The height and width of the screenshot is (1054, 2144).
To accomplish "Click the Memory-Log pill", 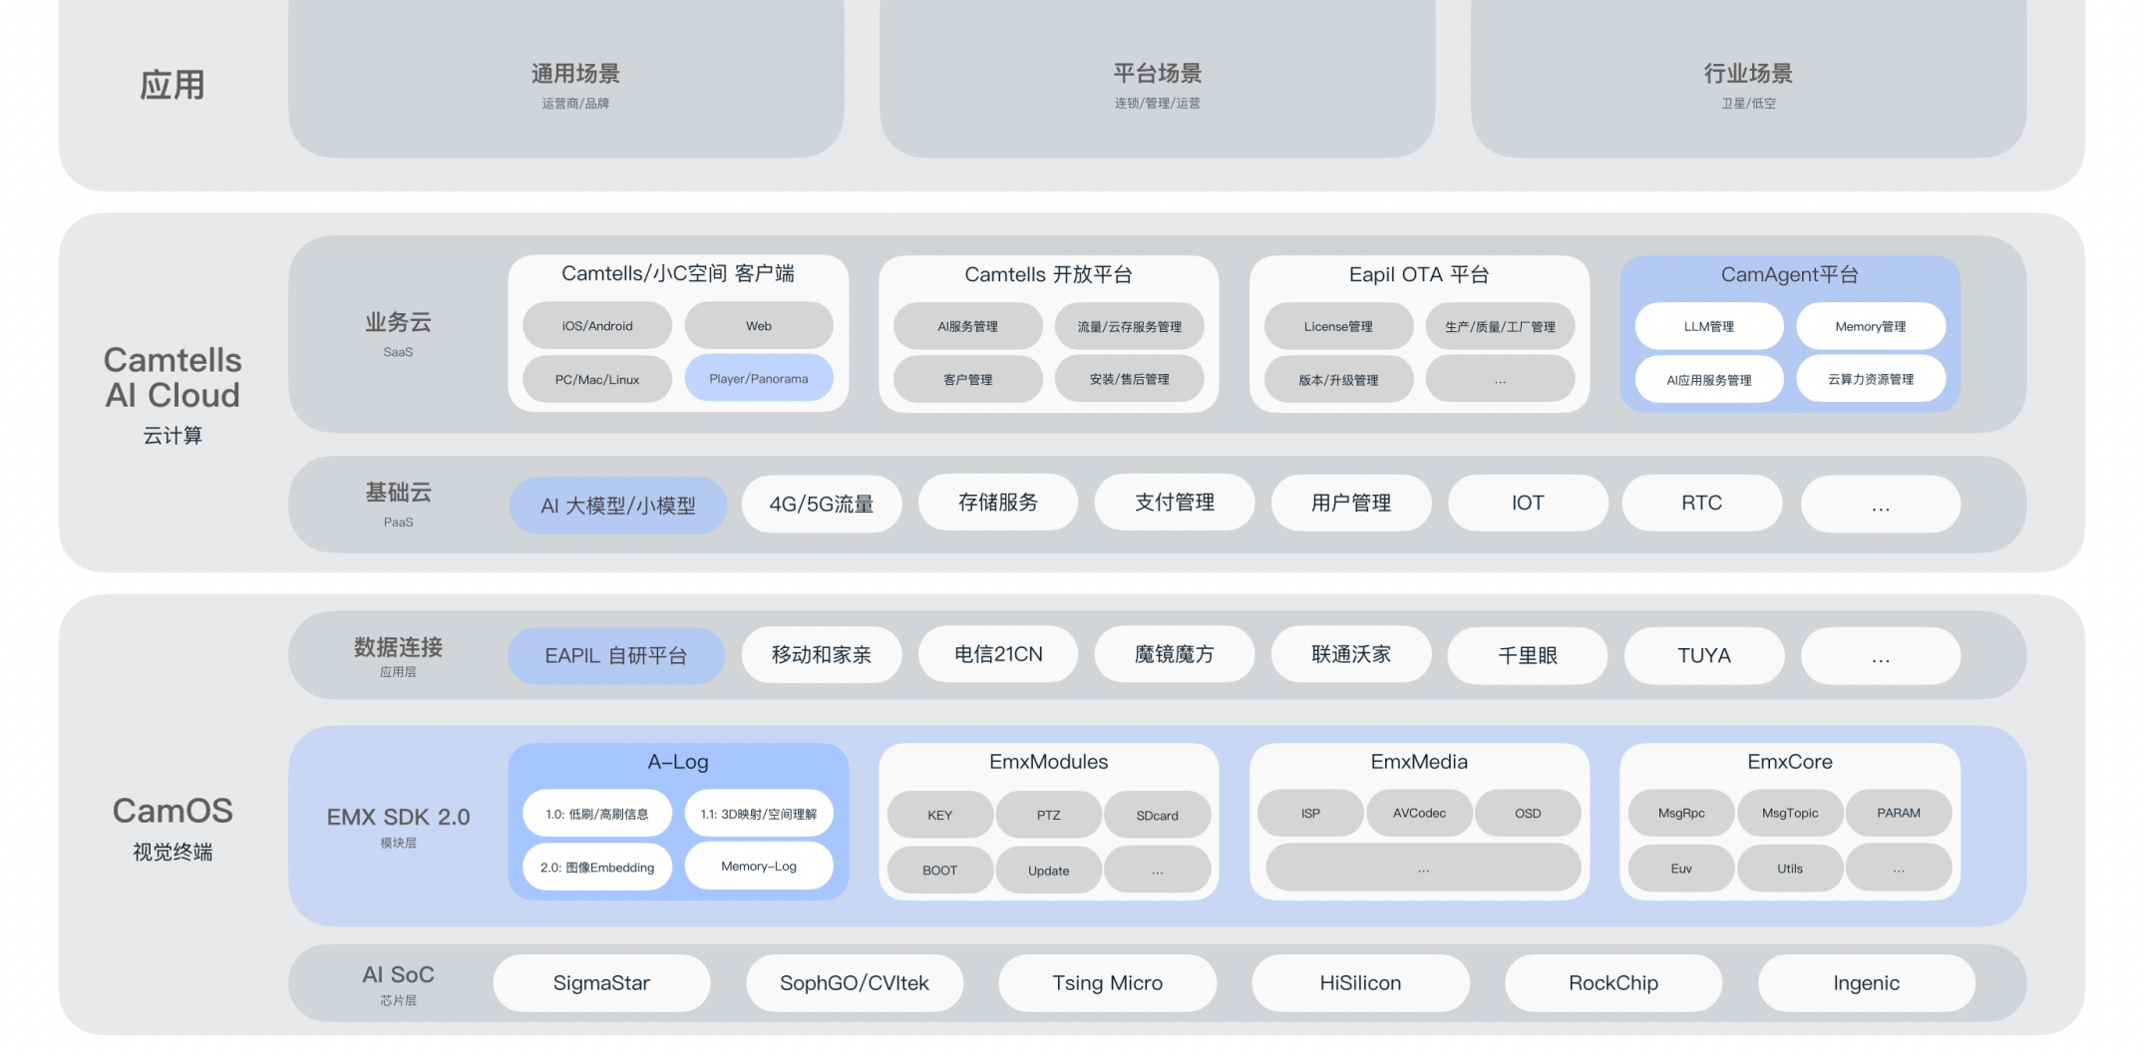I will (759, 866).
